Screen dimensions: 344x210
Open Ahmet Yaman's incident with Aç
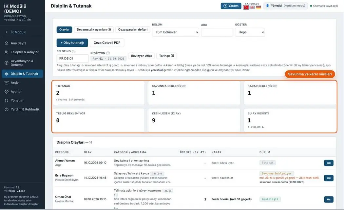click(x=329, y=163)
